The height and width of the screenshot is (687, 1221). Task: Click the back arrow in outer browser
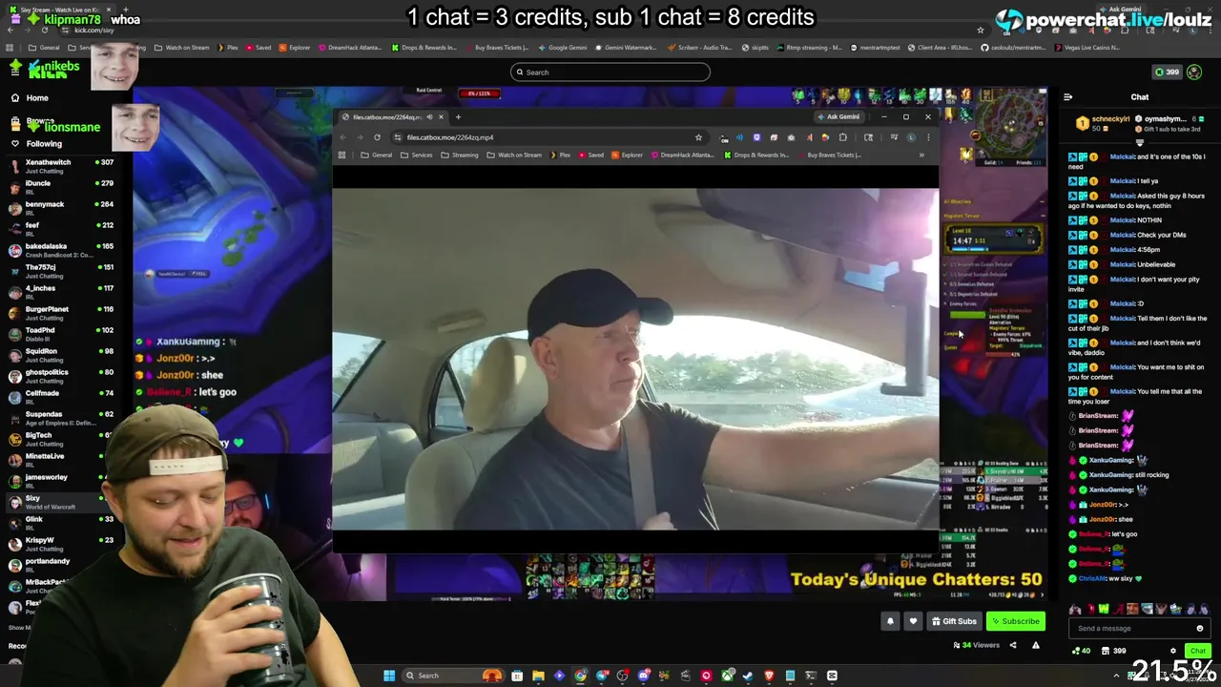point(10,31)
